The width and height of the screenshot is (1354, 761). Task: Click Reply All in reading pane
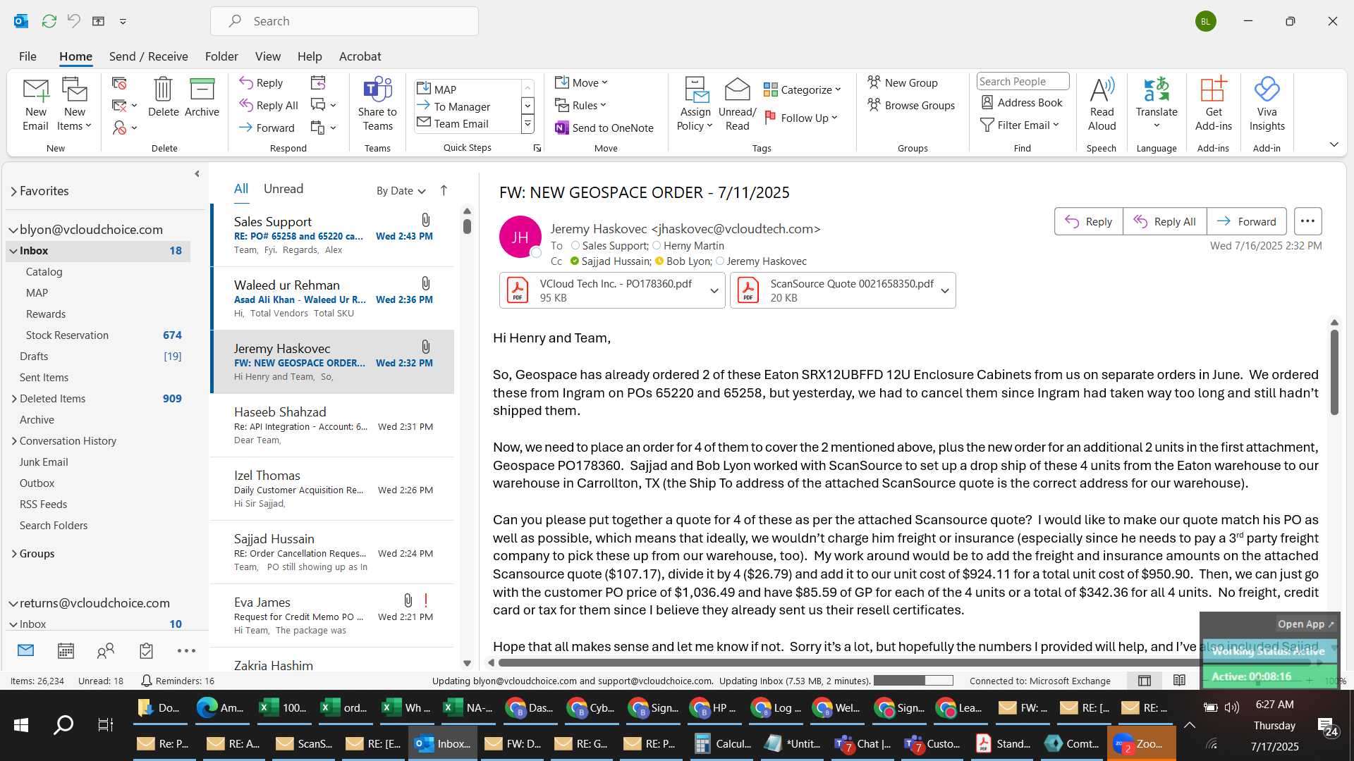[x=1164, y=221]
